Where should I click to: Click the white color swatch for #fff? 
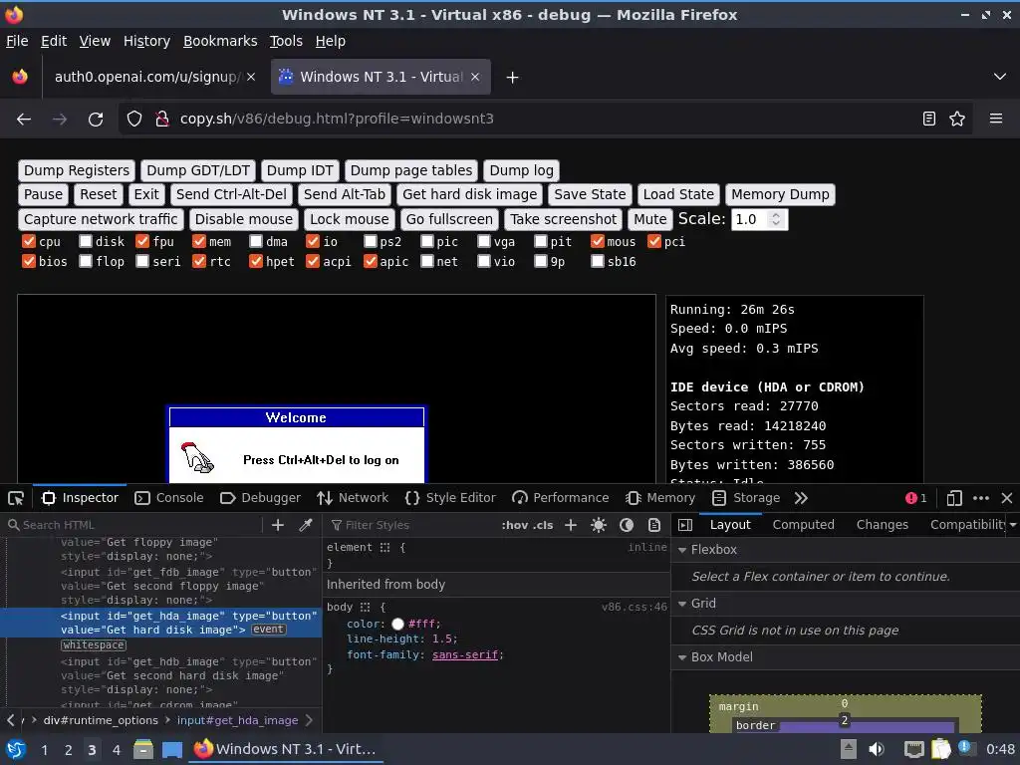[397, 625]
